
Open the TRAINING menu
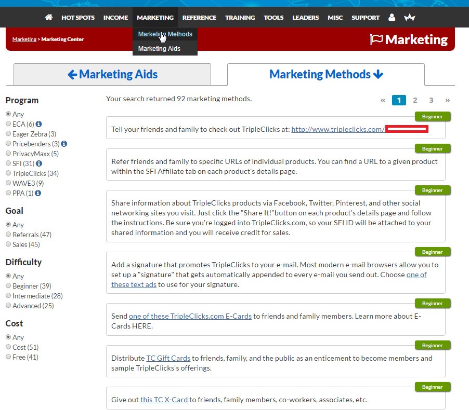[x=240, y=18]
